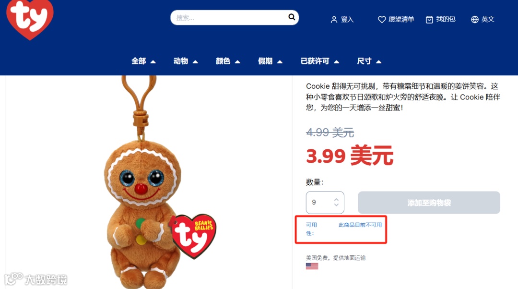Expand the 全部 menu
Image resolution: width=518 pixels, height=289 pixels.
point(143,61)
